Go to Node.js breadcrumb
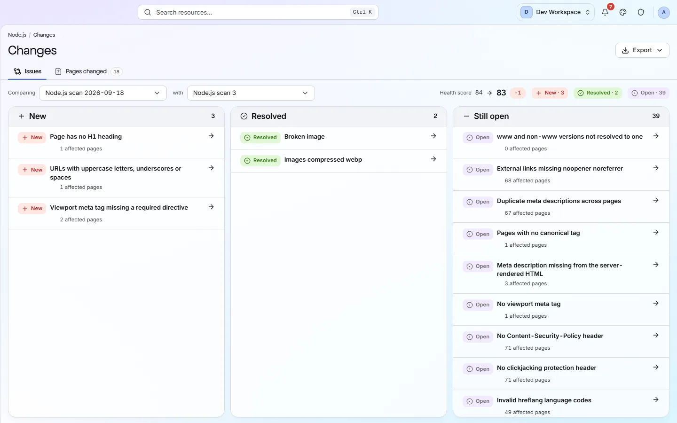 tap(17, 35)
